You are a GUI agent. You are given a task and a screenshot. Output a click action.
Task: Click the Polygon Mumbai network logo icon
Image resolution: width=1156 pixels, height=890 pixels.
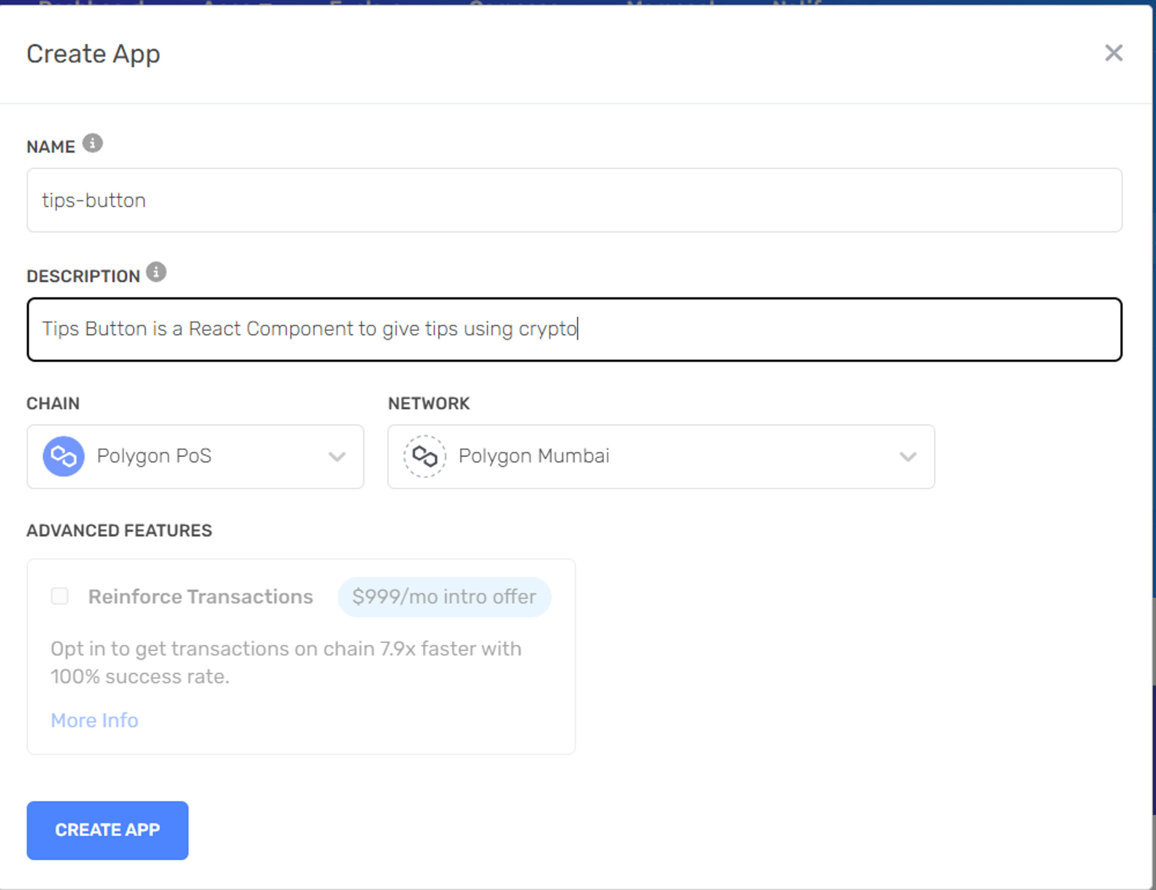point(424,456)
